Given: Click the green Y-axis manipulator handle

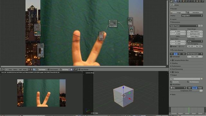Looking at the screenshot, I should coord(129,93).
